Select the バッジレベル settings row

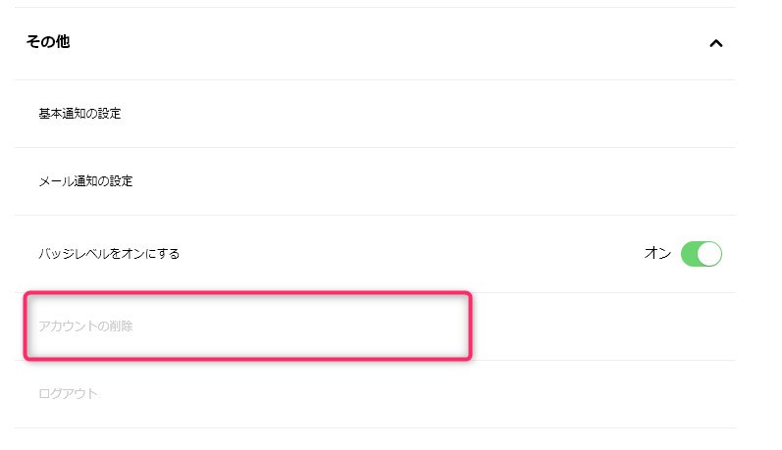click(373, 254)
